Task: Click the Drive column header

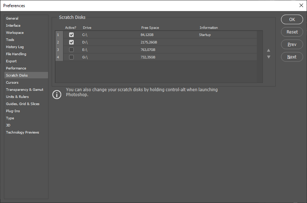Action: click(87, 28)
